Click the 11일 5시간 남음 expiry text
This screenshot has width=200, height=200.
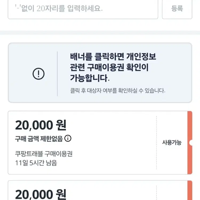pyautogui.click(x=36, y=163)
